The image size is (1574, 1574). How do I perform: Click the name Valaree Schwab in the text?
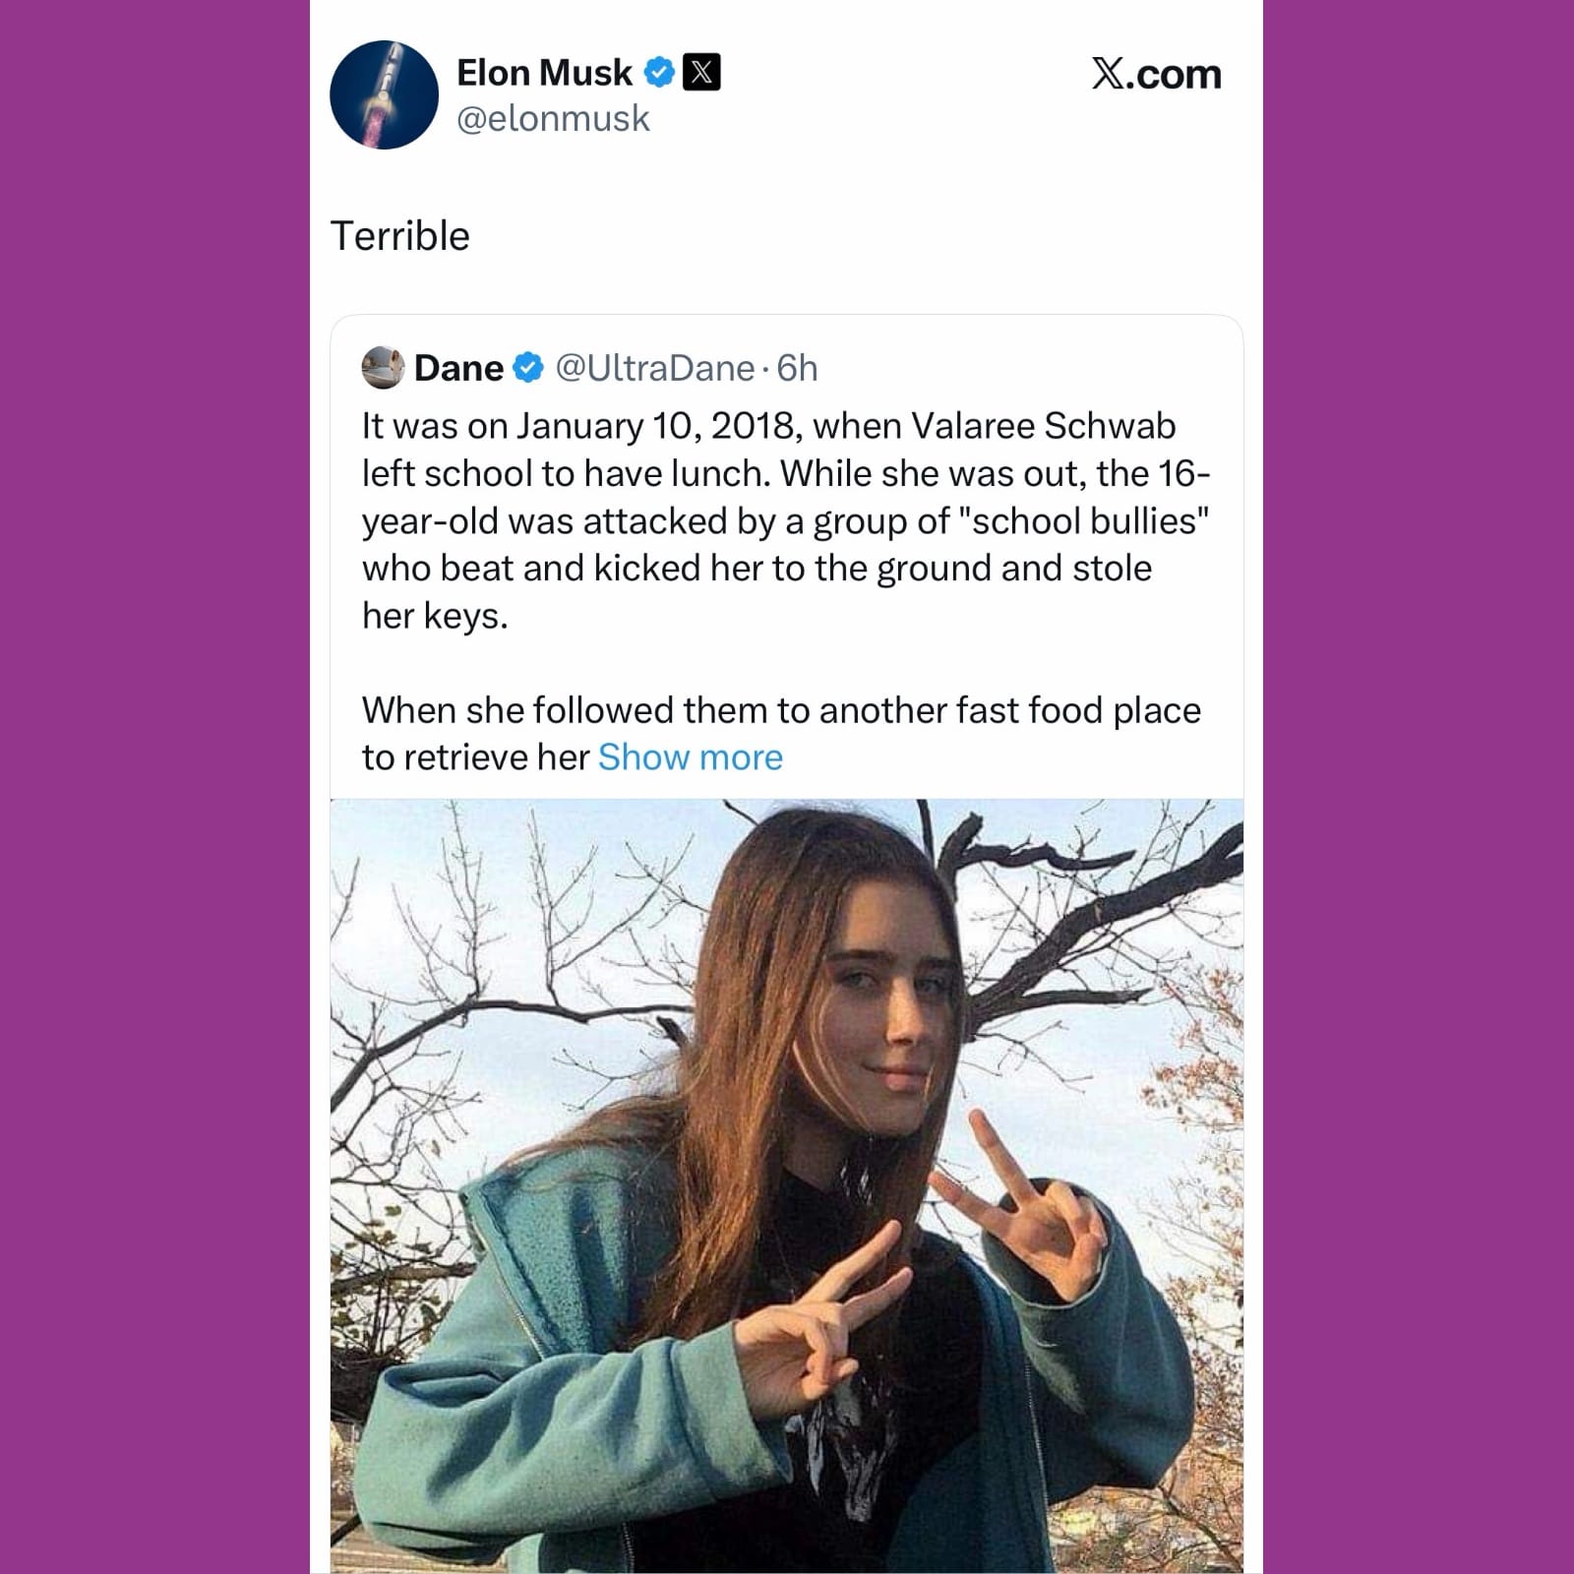tap(1043, 425)
